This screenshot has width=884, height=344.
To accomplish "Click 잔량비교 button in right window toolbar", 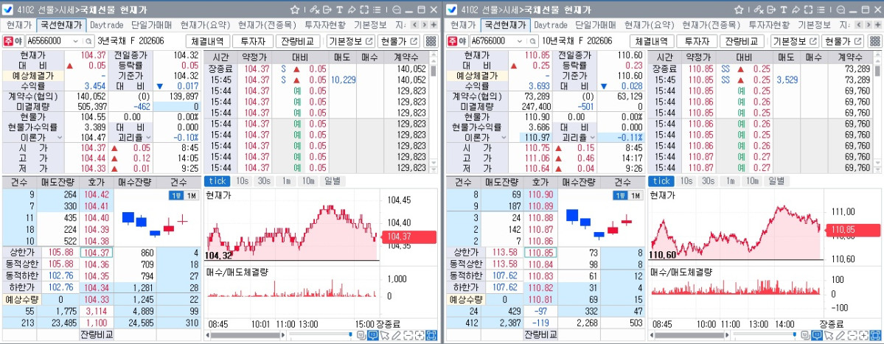I will pos(742,41).
